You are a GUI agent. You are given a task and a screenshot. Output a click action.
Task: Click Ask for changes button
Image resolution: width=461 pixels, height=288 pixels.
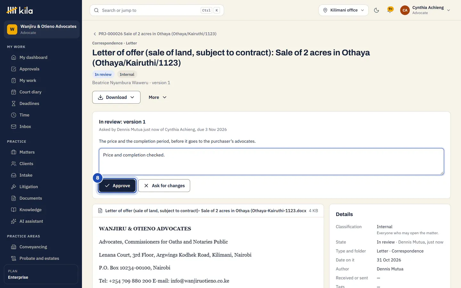[164, 186]
